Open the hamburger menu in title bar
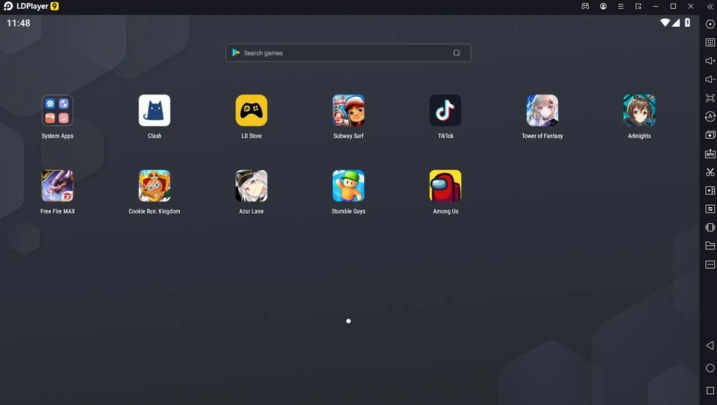 [x=621, y=7]
